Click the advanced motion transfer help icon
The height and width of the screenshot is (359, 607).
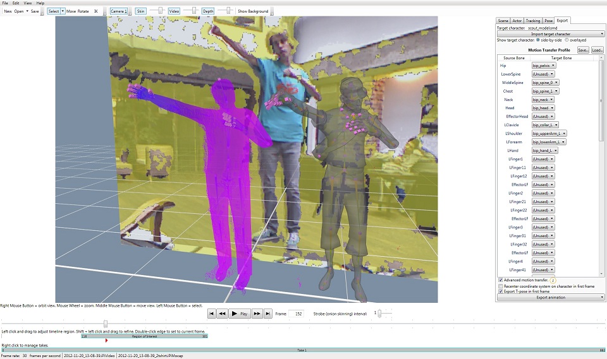(x=553, y=281)
